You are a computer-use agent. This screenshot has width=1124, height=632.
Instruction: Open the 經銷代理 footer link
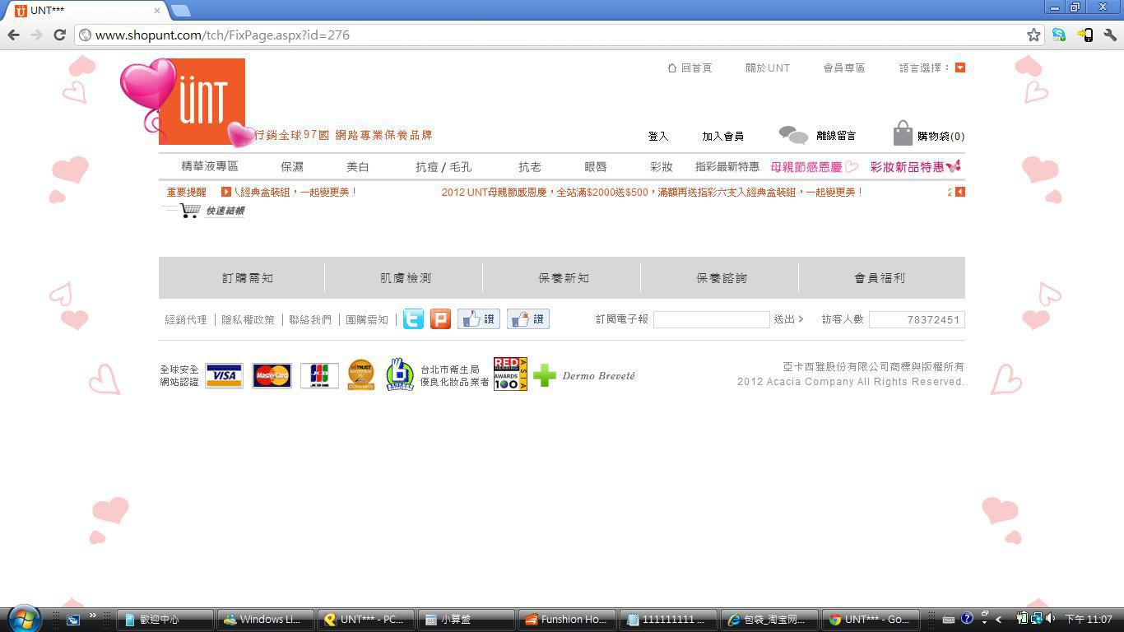186,319
